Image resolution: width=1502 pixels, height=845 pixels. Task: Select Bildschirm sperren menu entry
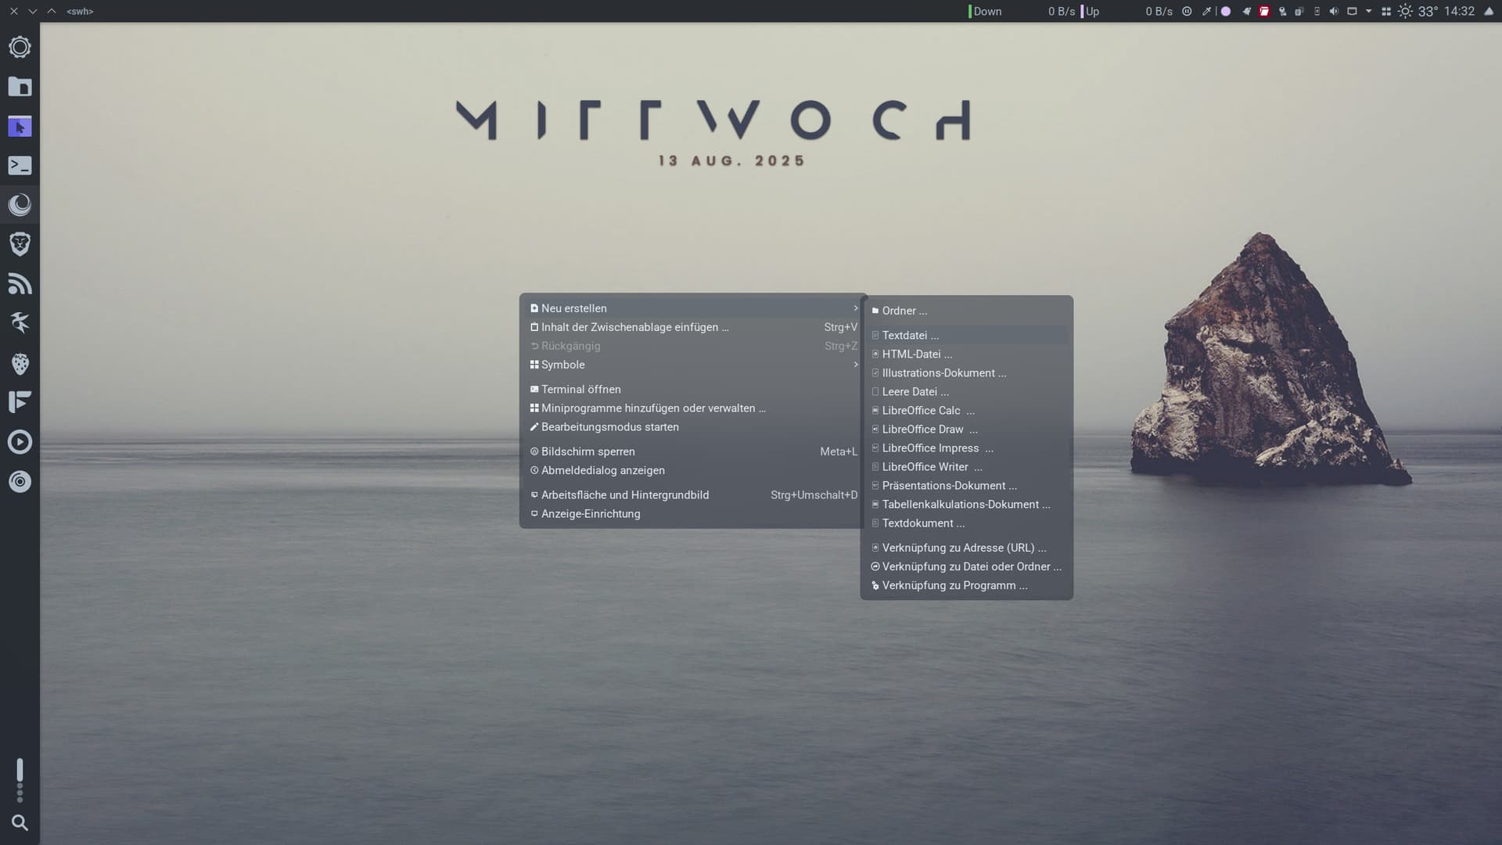tap(588, 451)
